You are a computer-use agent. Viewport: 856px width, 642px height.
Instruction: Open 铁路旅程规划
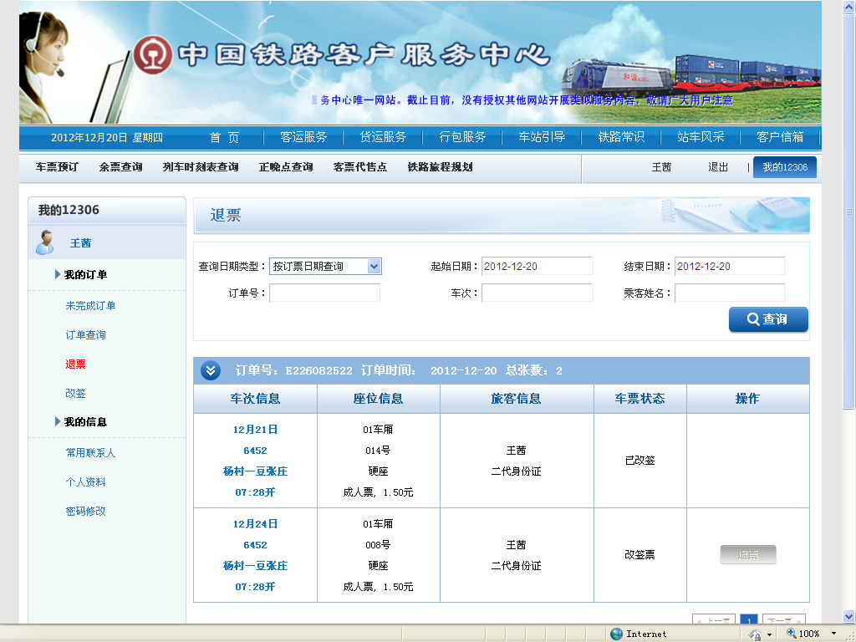[x=440, y=167]
